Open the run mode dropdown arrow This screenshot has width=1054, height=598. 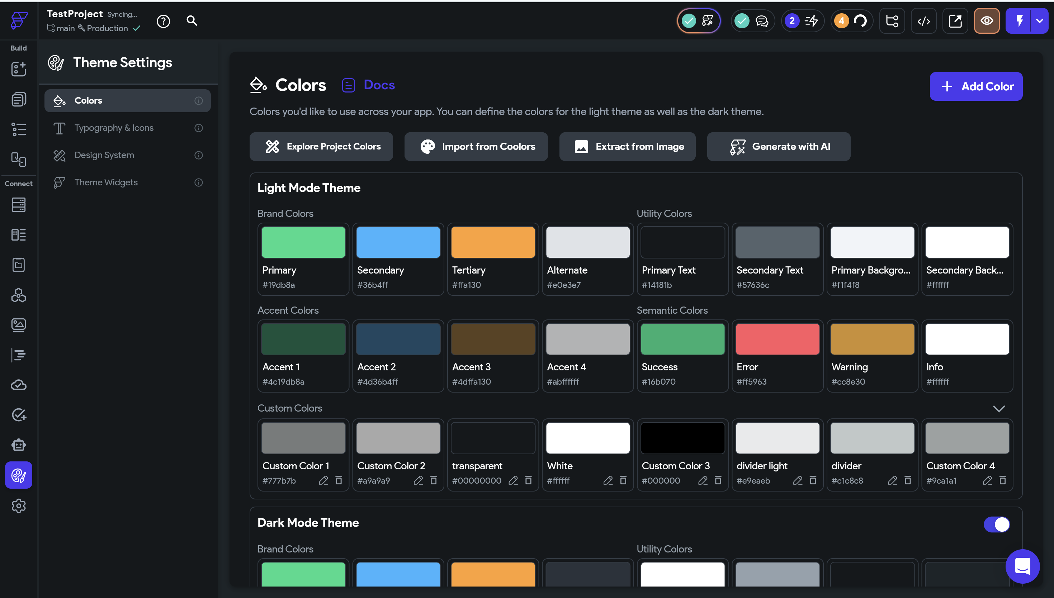1039,21
